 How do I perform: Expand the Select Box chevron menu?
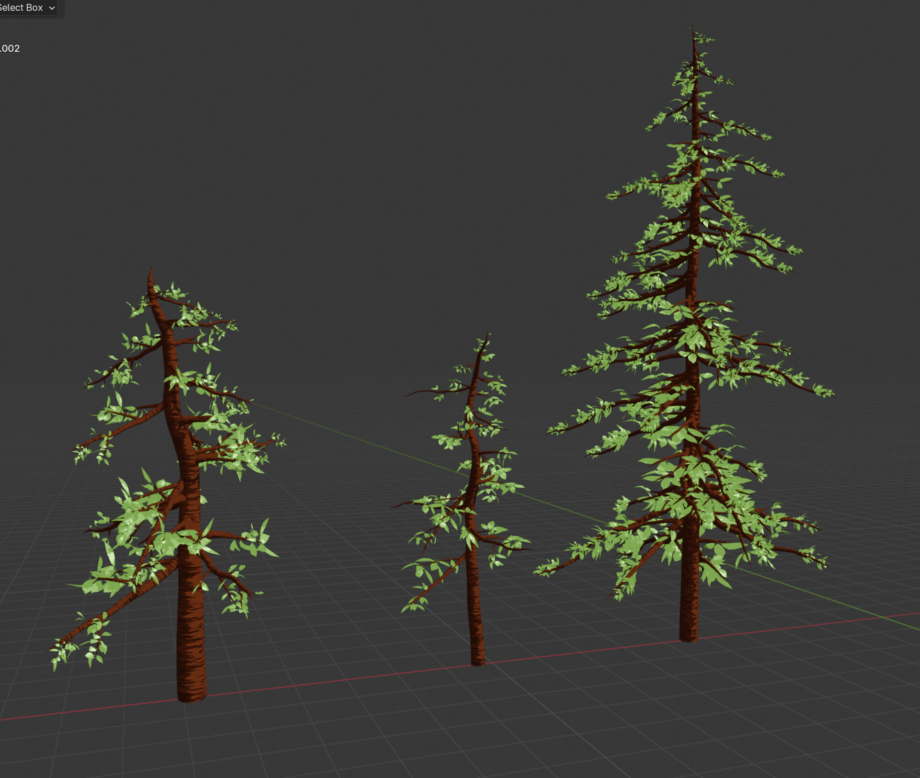click(x=52, y=8)
